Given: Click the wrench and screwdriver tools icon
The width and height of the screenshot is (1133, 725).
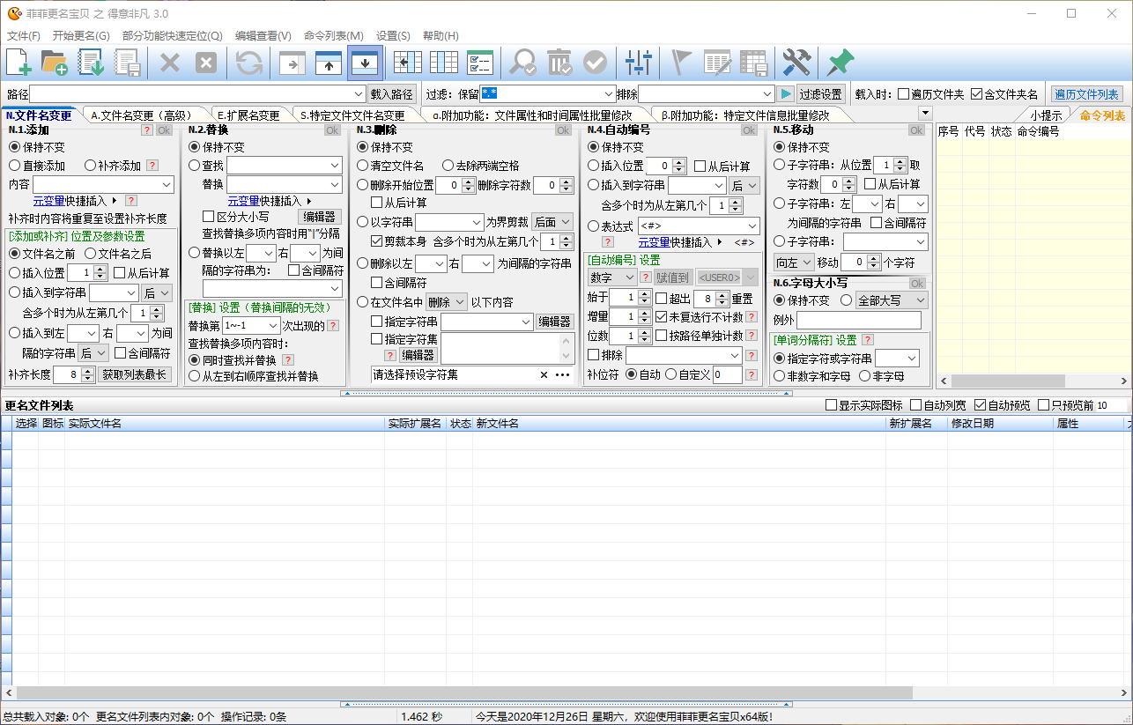Looking at the screenshot, I should (x=796, y=63).
